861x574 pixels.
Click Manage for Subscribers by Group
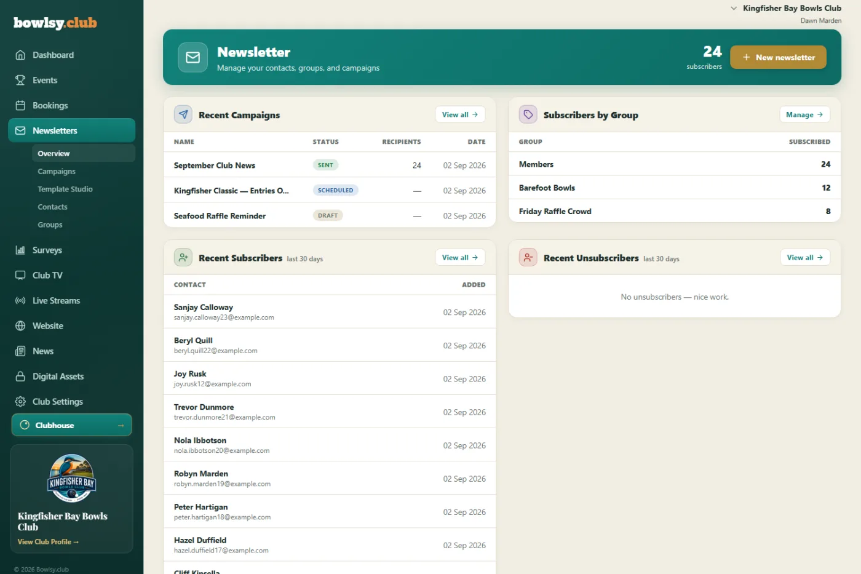tap(804, 114)
